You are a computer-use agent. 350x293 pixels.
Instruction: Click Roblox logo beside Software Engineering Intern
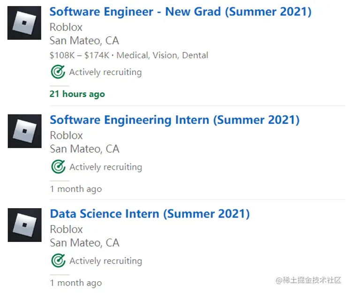(24, 131)
